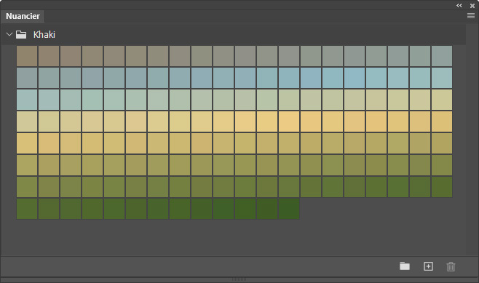479x283 pixels.
Task: Pick the last blue-grey swatch of the top row
Action: pos(442,56)
